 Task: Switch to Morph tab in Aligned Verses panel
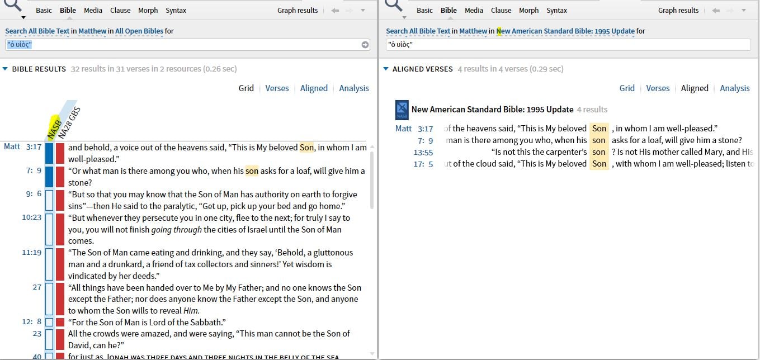pos(528,11)
